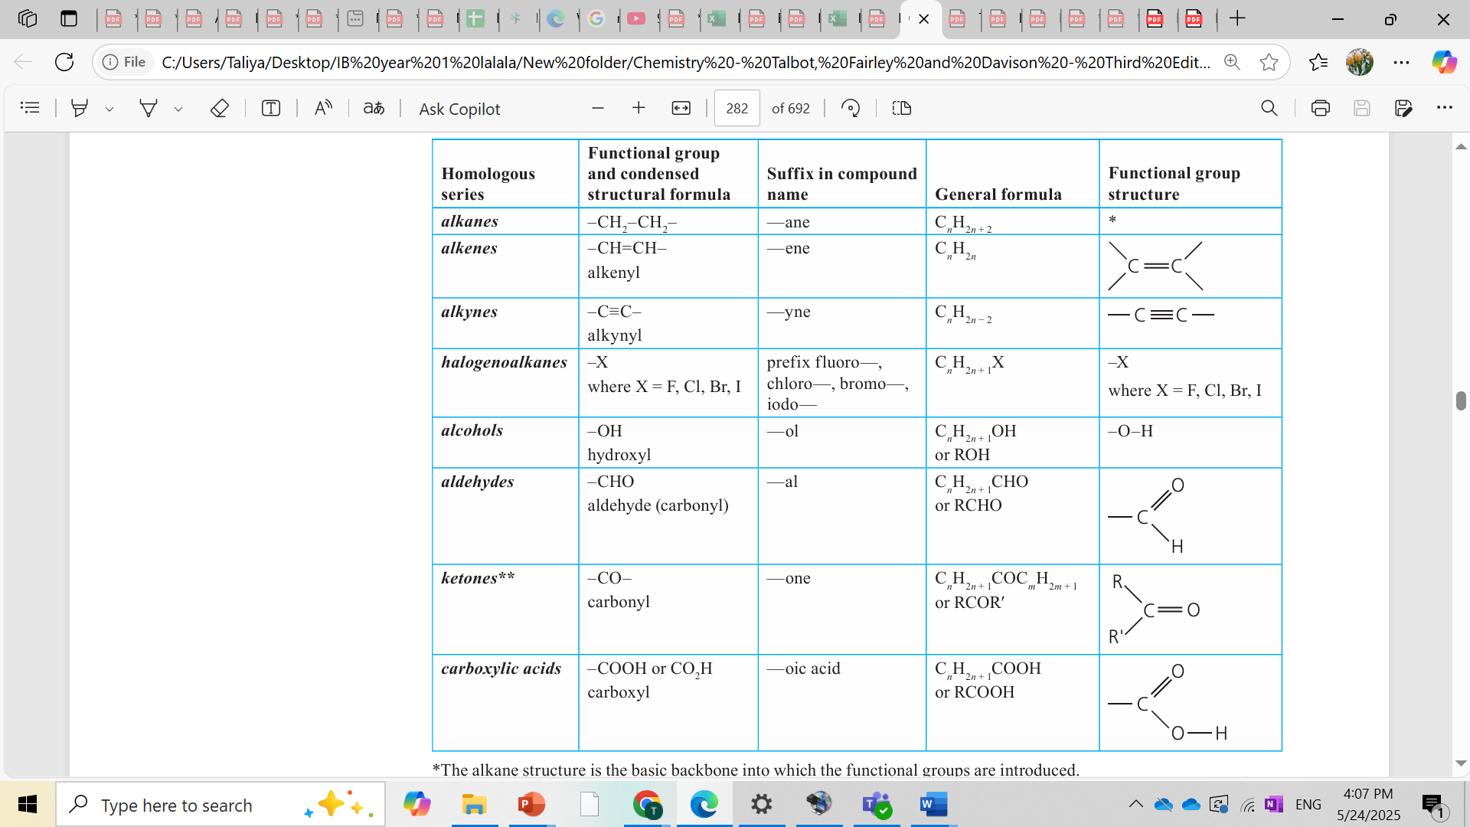Zoom in the PDF page
This screenshot has height=827, width=1470.
(x=639, y=108)
